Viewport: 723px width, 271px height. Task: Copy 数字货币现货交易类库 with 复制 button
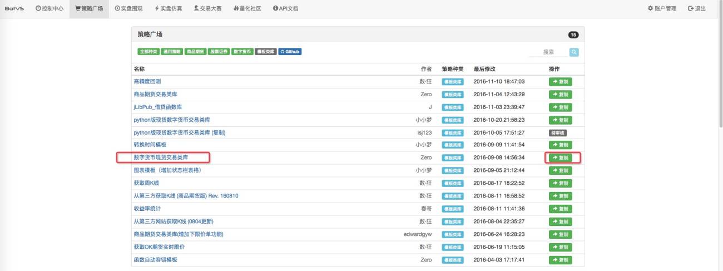[560, 158]
